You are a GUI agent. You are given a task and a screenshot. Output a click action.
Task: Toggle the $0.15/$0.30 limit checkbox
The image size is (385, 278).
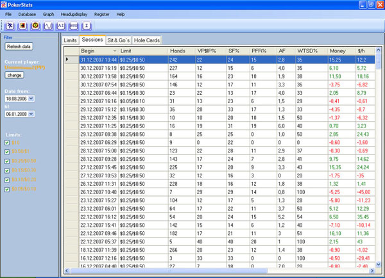click(x=7, y=170)
